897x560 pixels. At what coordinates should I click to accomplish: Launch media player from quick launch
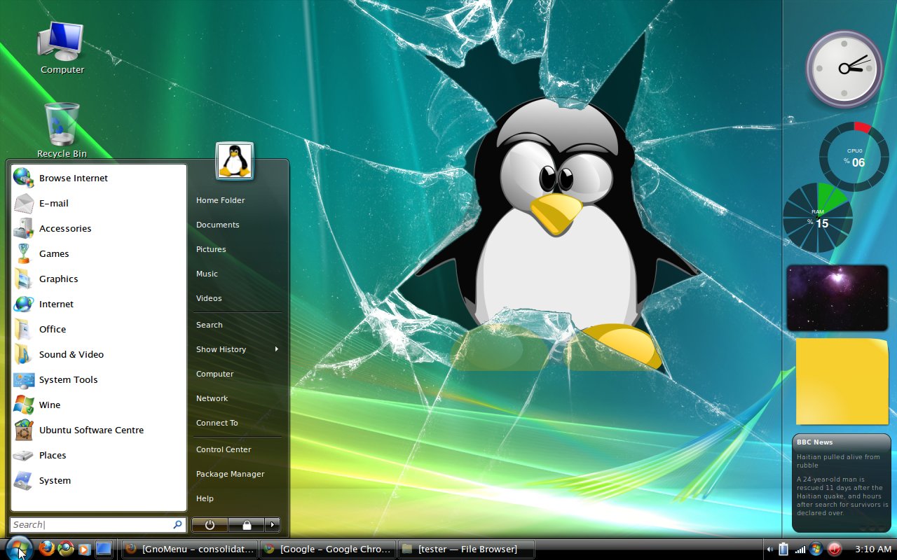[x=84, y=549]
